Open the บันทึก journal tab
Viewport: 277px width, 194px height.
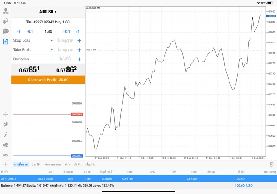[x=77, y=164]
